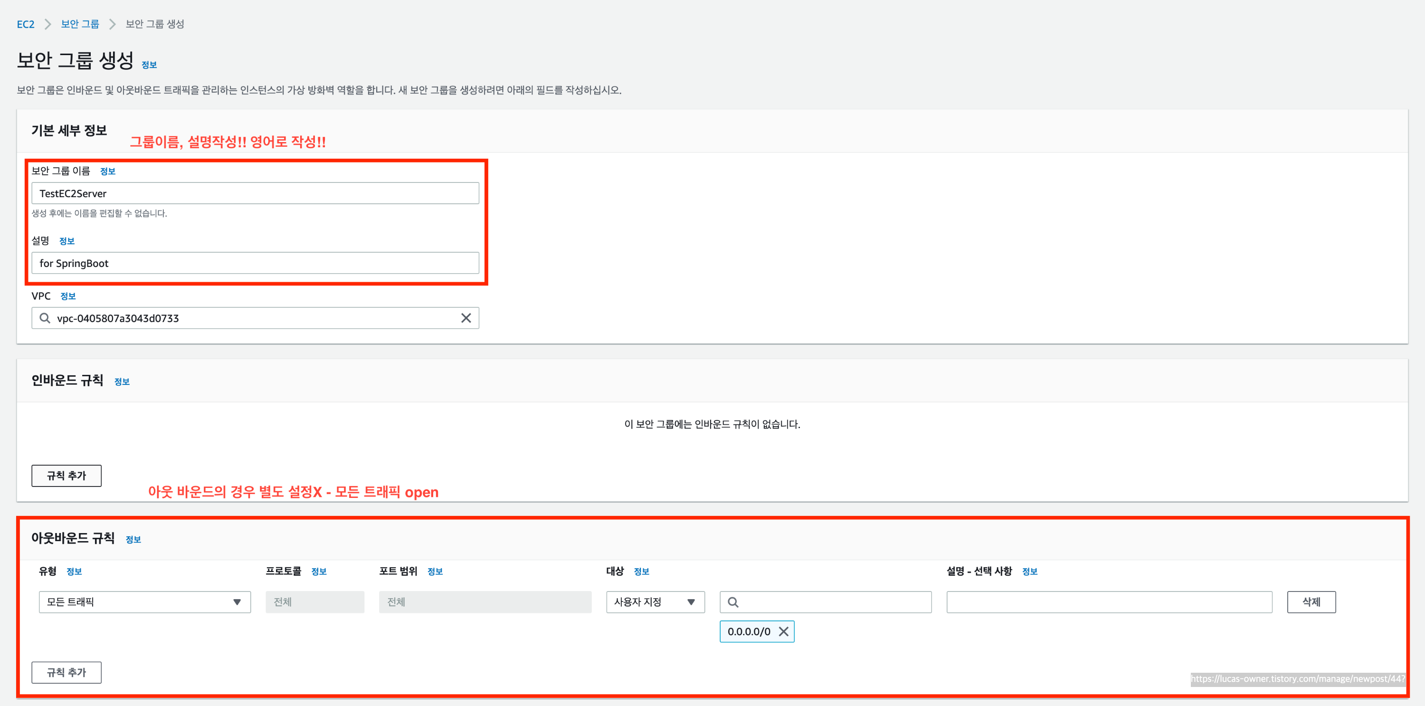This screenshot has width=1425, height=706.
Task: Add an outbound rule with 규칙 추가
Action: pos(66,672)
